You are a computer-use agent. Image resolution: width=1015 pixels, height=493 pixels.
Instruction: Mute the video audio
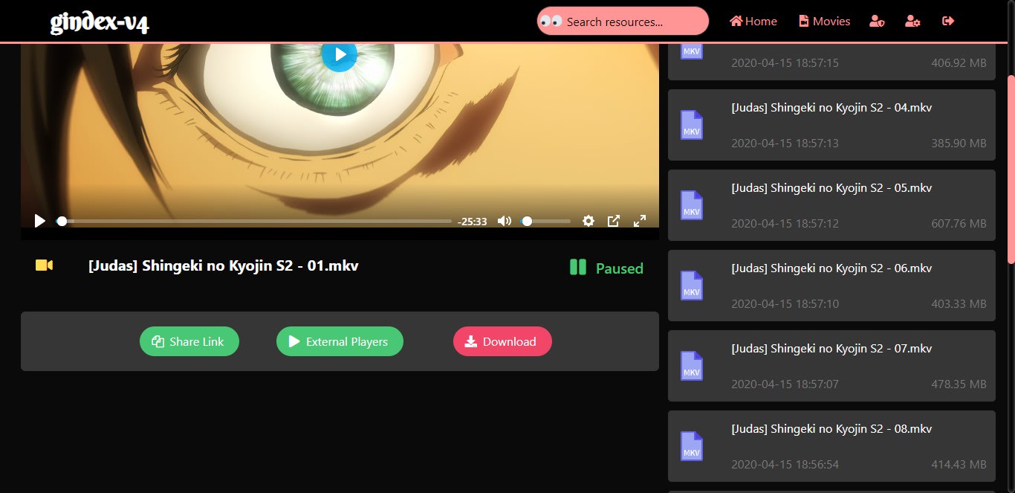(504, 221)
